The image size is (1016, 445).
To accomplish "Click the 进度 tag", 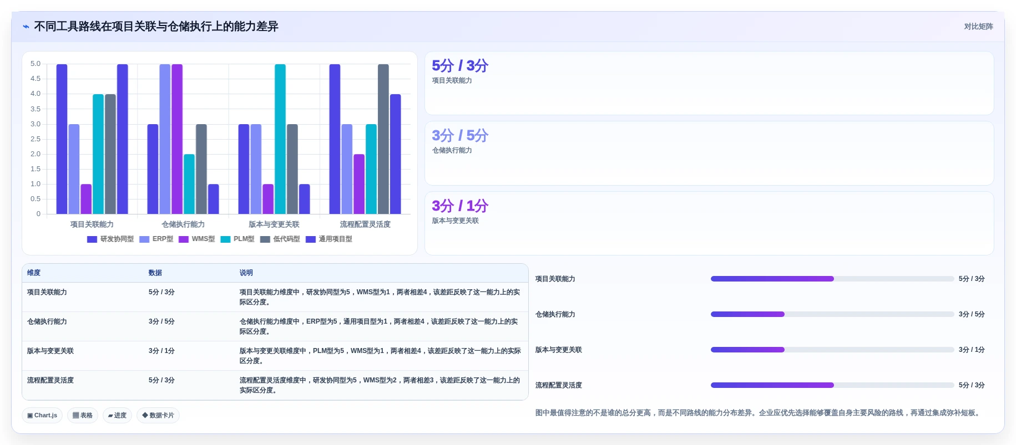I will tap(117, 415).
